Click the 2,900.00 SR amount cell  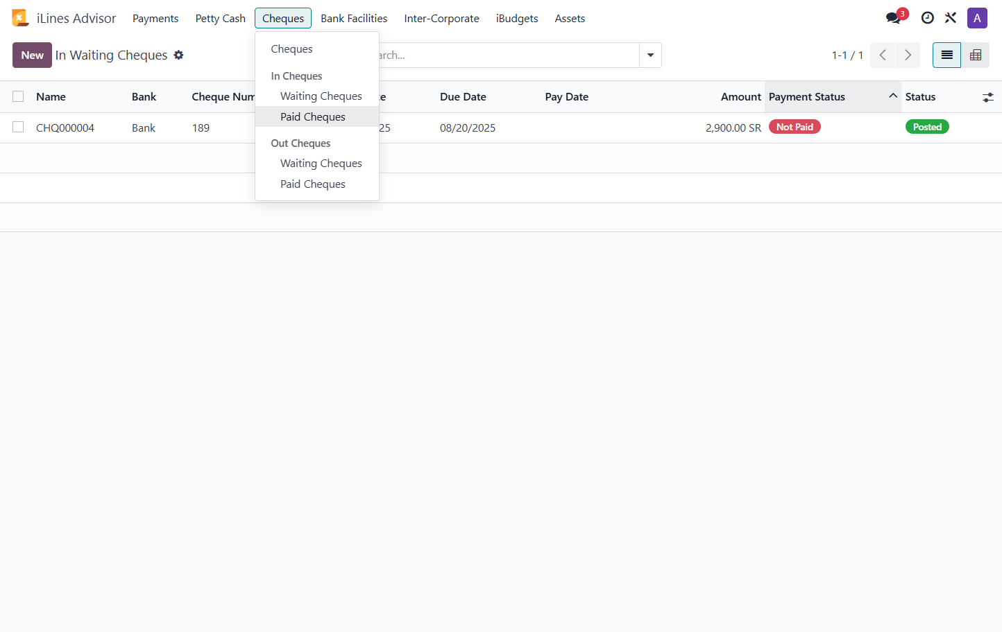(733, 128)
